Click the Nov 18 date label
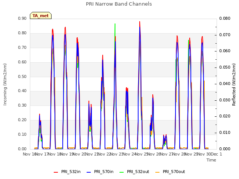Viewport: 239px width, 179px height. [55, 154]
